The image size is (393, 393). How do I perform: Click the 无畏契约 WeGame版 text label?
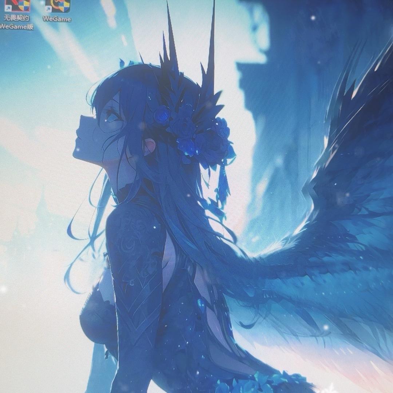[x=17, y=22]
